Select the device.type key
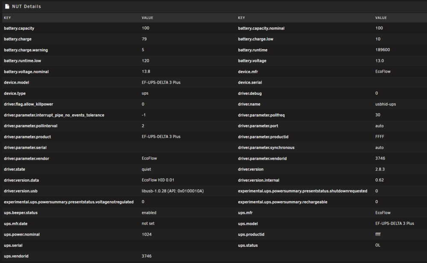Image resolution: width=427 pixels, height=263 pixels. [x=15, y=94]
